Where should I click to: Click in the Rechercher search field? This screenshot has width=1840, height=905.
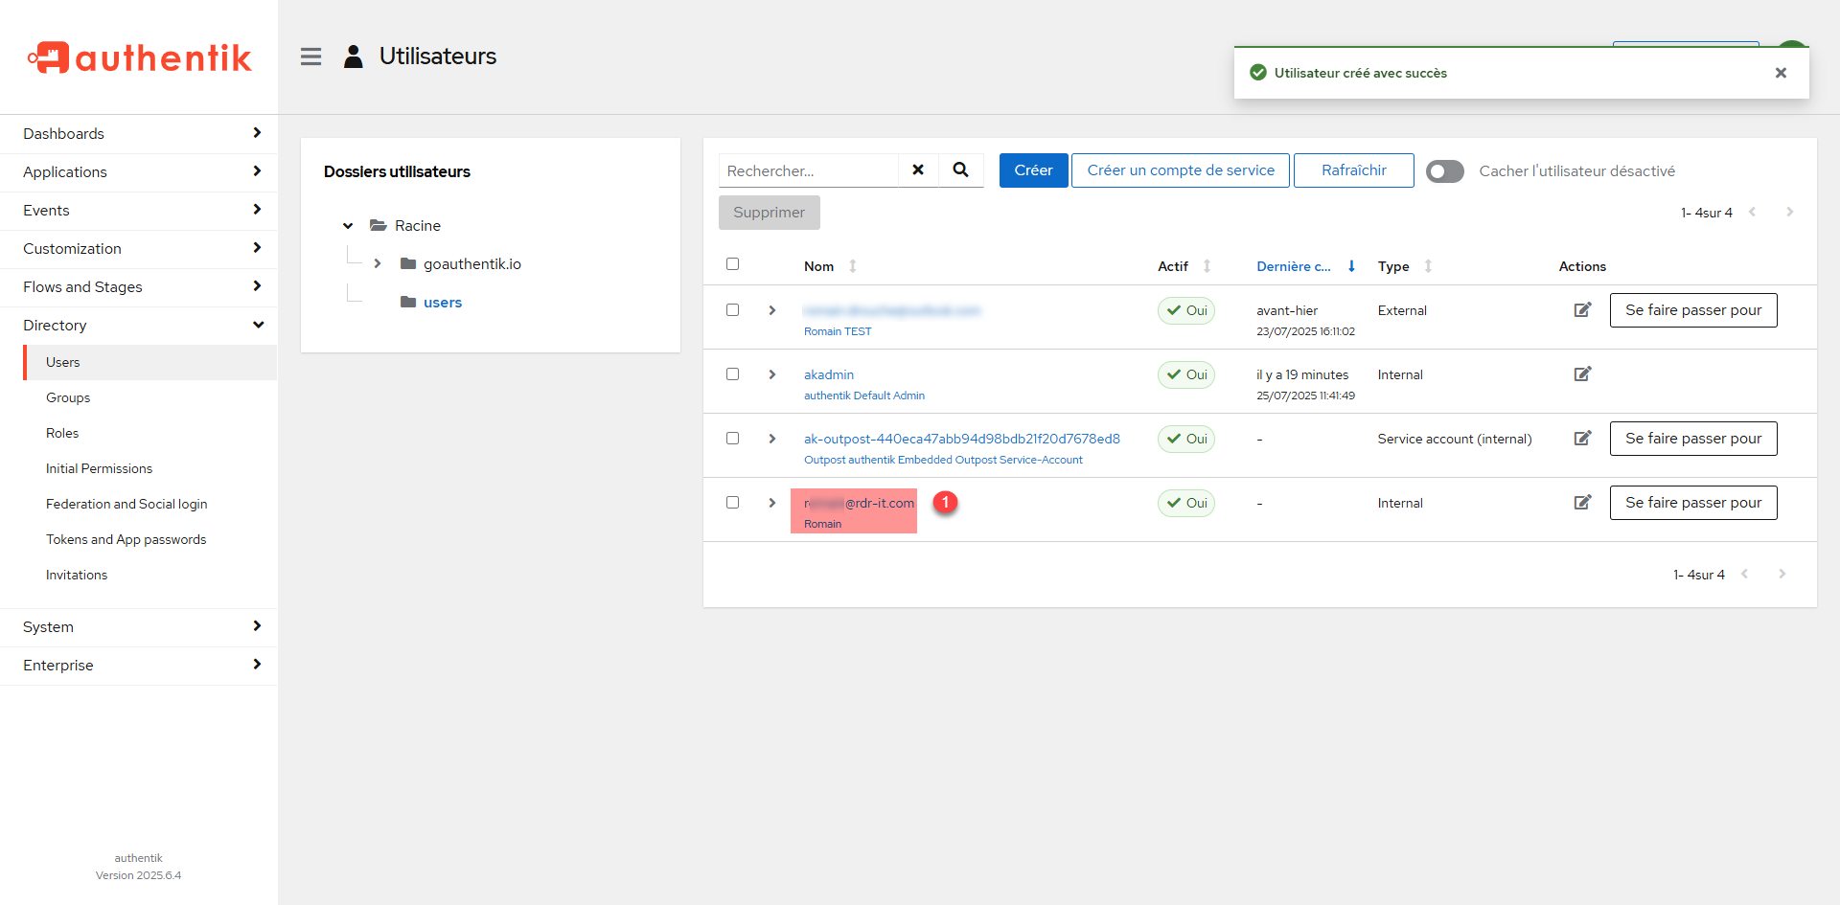(808, 170)
